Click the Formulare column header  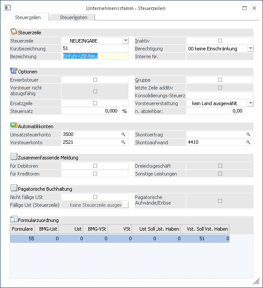click(x=22, y=228)
